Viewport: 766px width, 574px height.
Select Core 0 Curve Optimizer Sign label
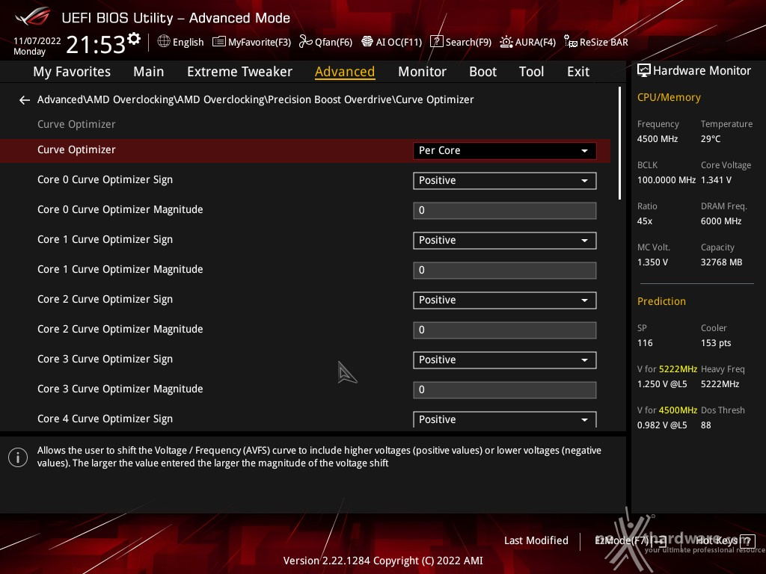pos(105,179)
